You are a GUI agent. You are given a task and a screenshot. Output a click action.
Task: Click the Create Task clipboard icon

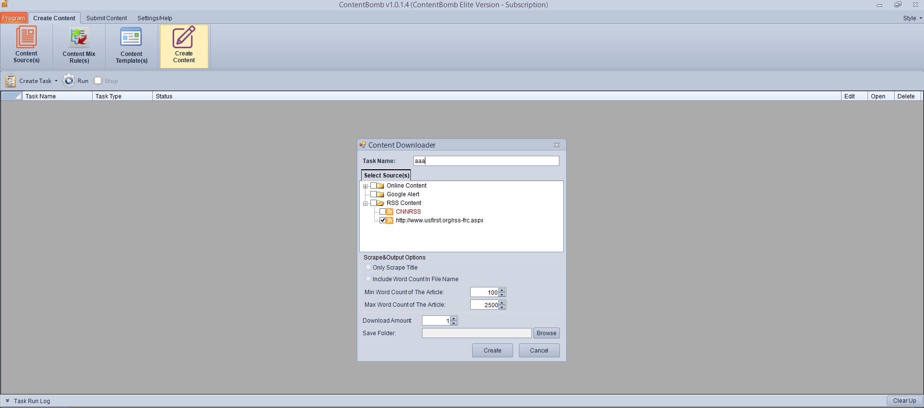pos(11,81)
